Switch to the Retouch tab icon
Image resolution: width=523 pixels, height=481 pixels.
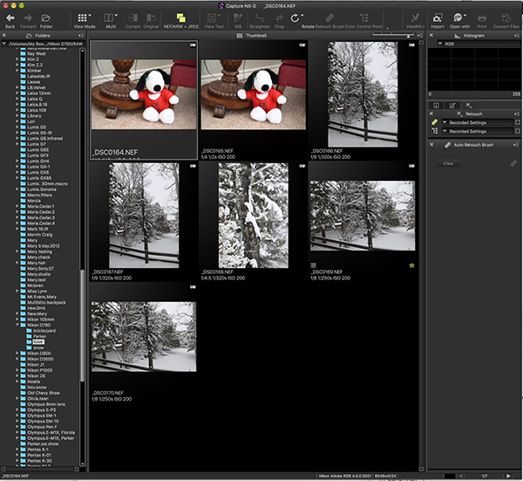pos(468,106)
